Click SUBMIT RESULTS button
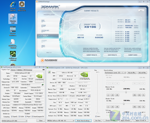 tap(91, 55)
